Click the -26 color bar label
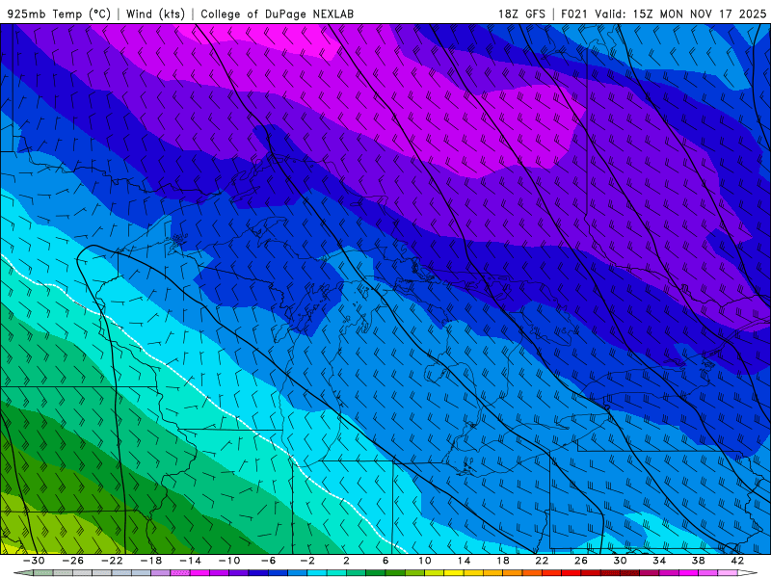The width and height of the screenshot is (771, 578). pyautogui.click(x=73, y=561)
